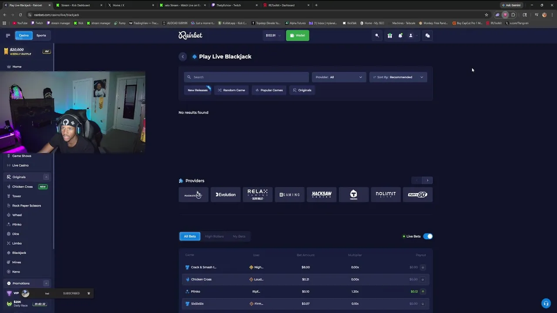Switch to Sports mode
This screenshot has width=557, height=313.
41,35
